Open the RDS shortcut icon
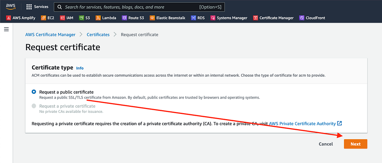 pos(194,18)
